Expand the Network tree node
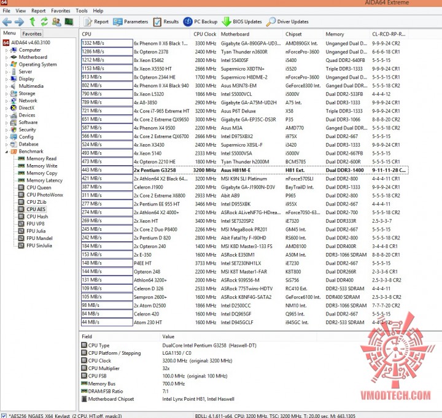This screenshot has width=442, height=418. 7,101
